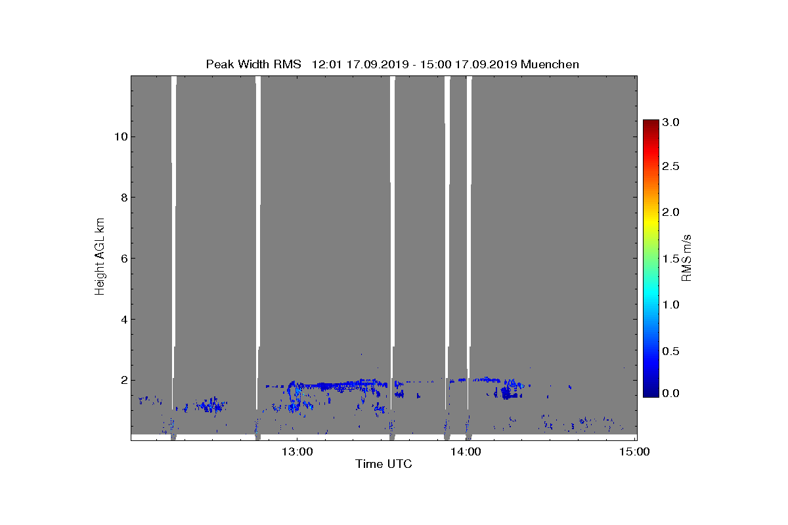Viewport: 788px width, 525px height.
Task: Click the 'Time UTC' axis title
Action: tap(384, 465)
